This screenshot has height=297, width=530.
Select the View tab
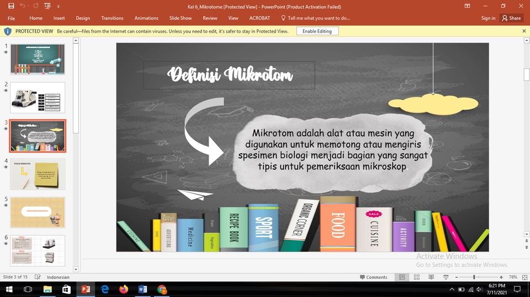tap(233, 18)
